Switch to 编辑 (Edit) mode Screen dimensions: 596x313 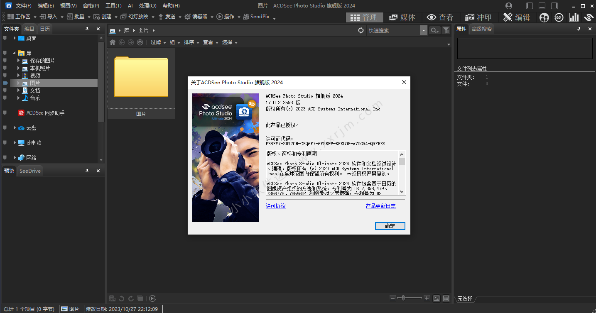517,17
